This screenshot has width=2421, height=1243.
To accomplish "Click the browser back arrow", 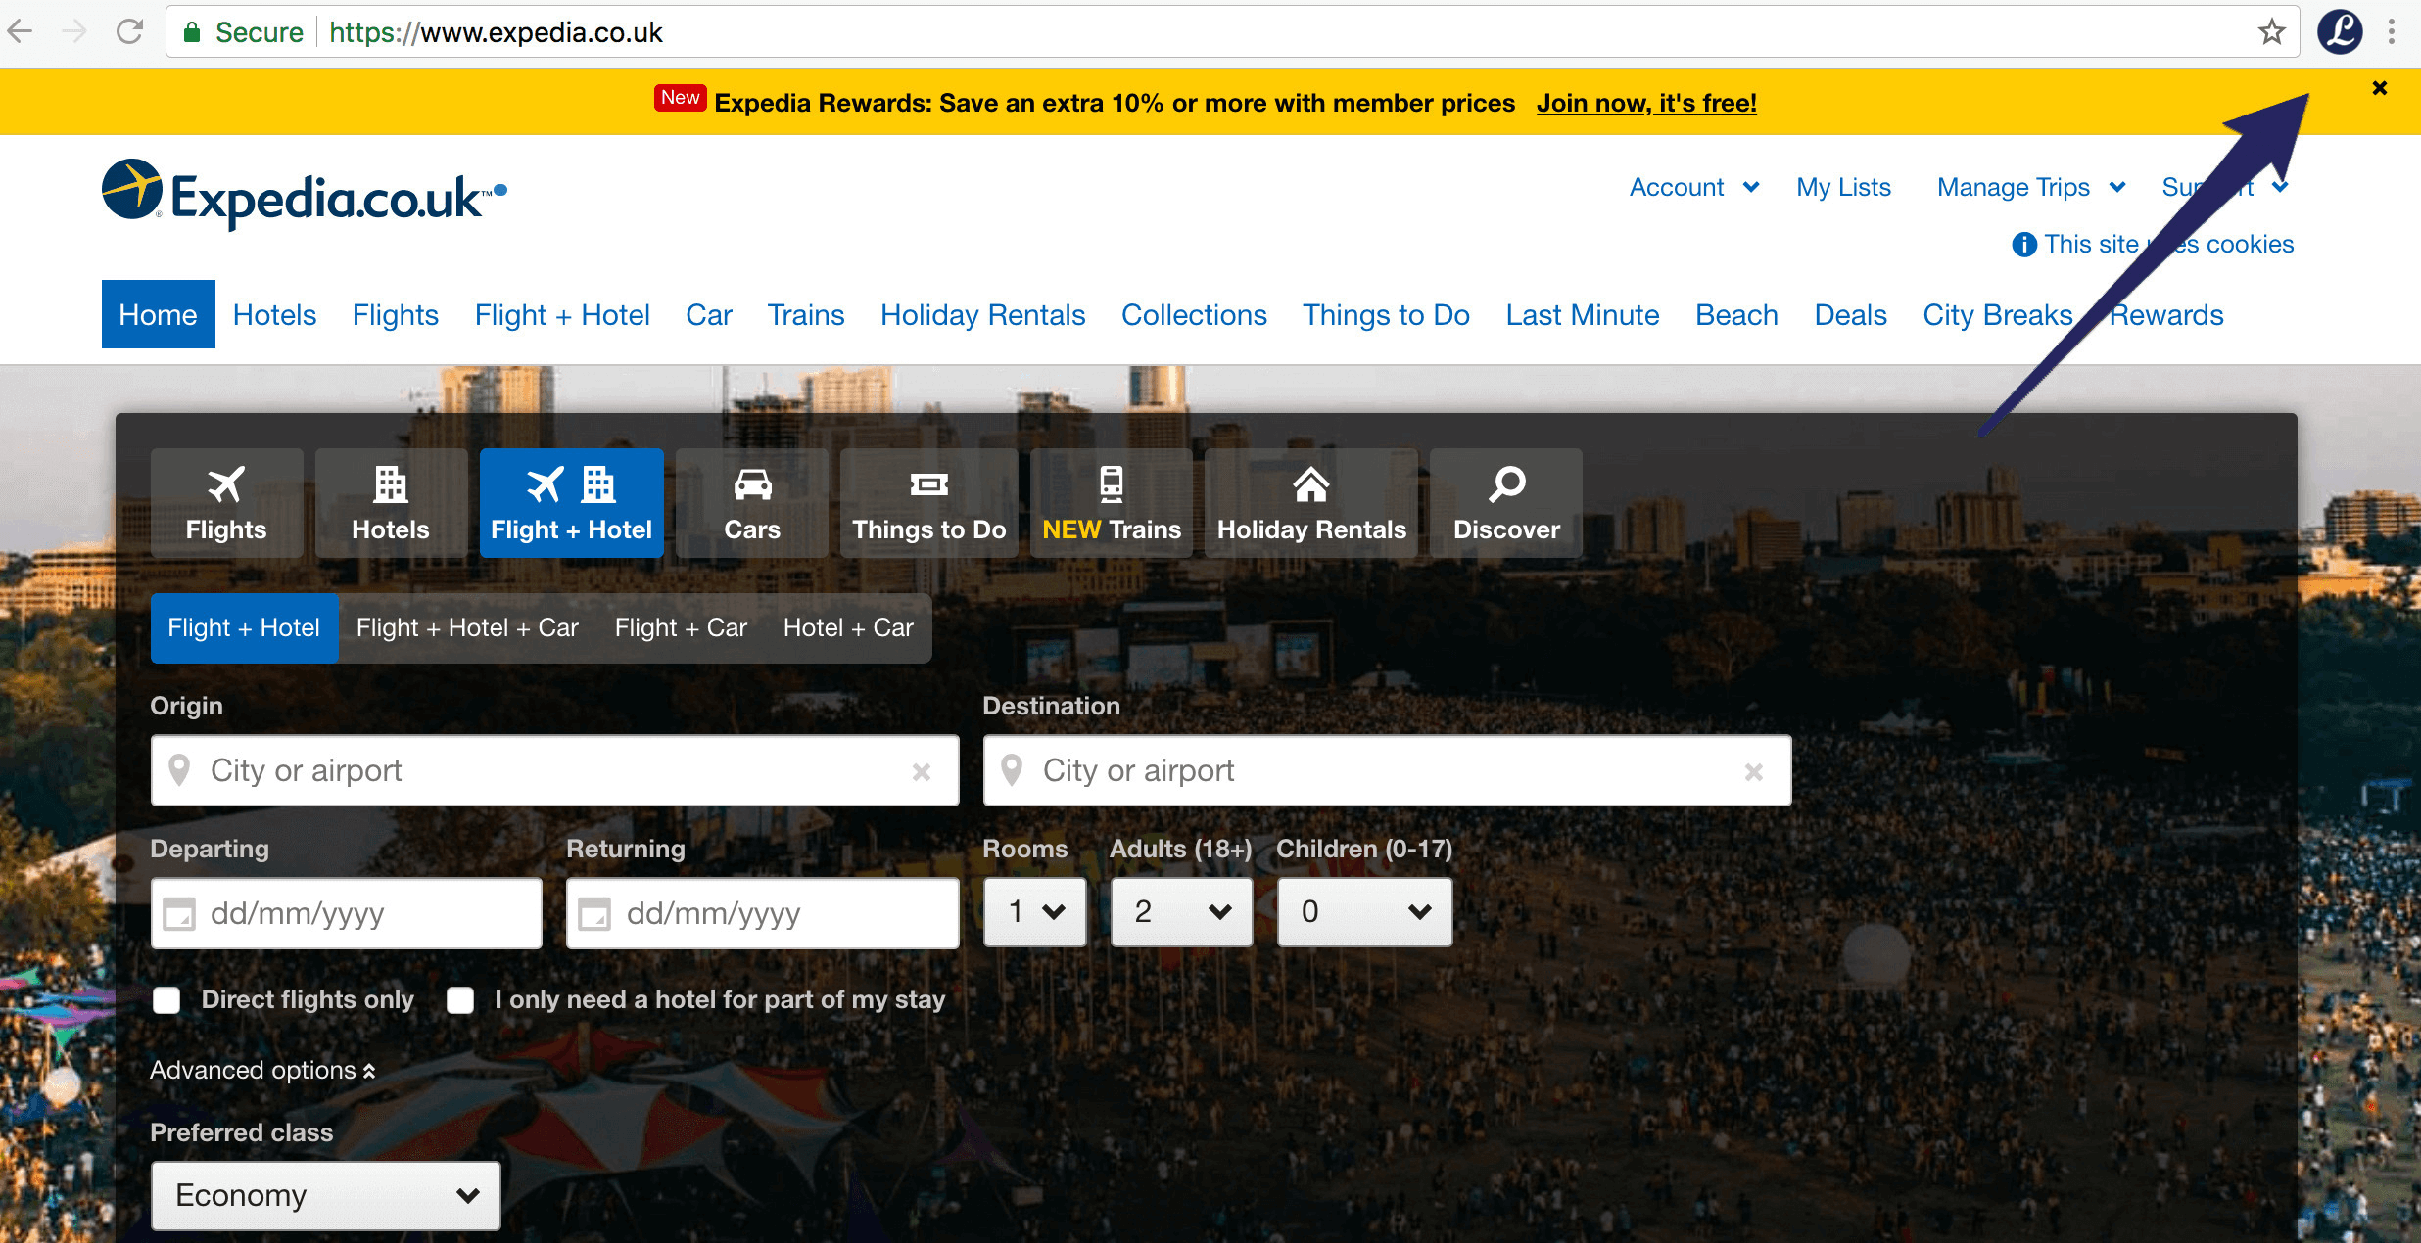I will pos(21,31).
